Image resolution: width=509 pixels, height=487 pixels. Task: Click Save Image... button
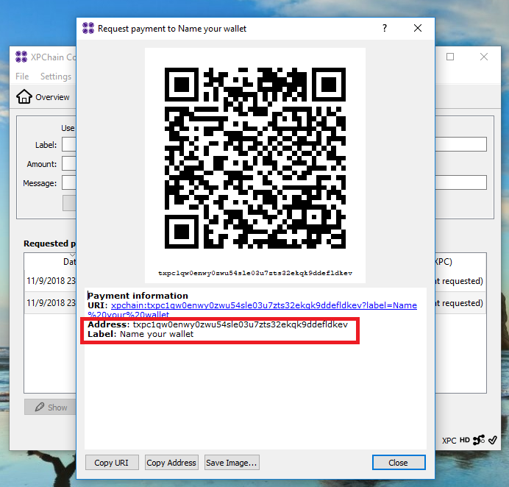[x=232, y=462]
